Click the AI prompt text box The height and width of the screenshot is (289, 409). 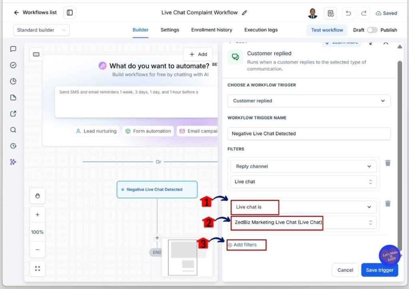coord(136,102)
